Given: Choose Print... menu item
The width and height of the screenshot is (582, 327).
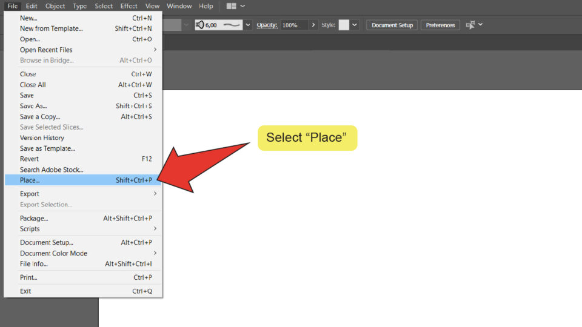Looking at the screenshot, I should (x=84, y=277).
